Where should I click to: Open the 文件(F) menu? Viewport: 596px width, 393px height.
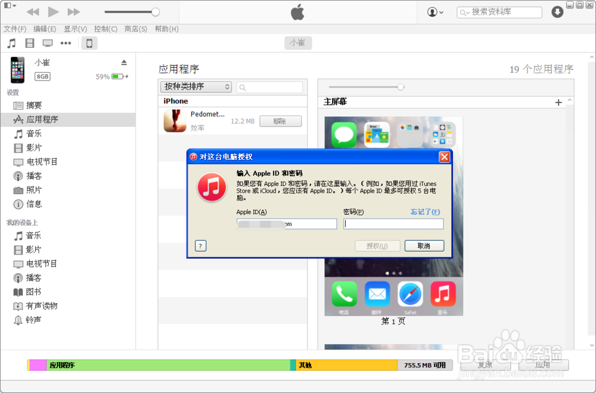(x=15, y=29)
